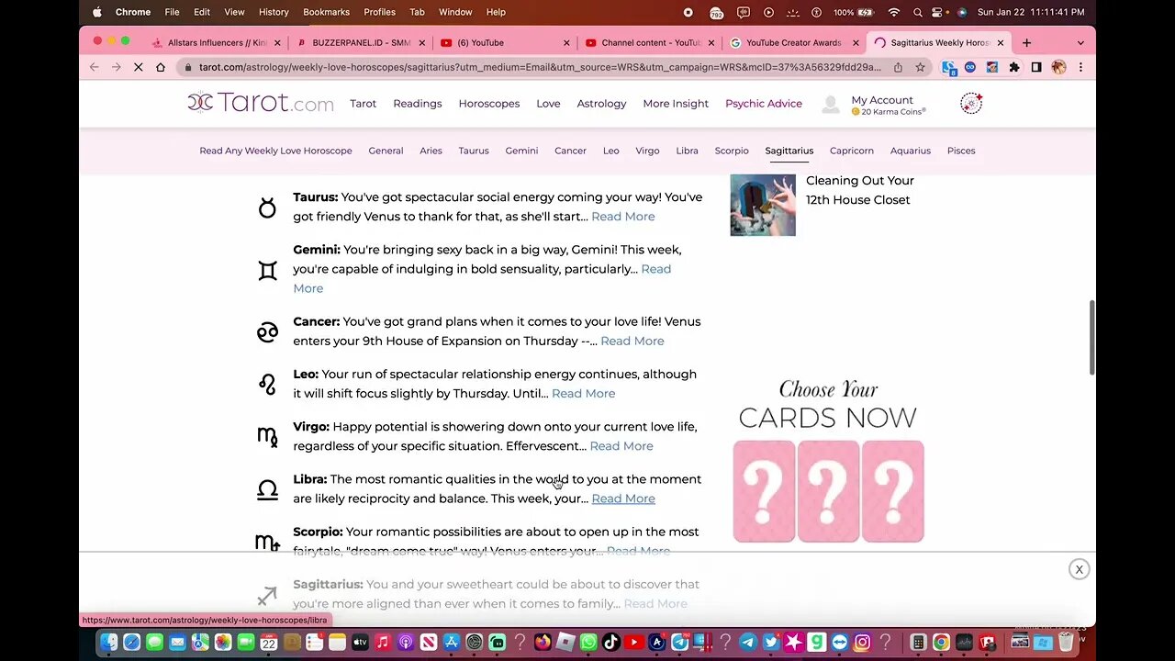This screenshot has height=661, width=1175.
Task: Click the page vertical scrollbar thumb
Action: (1091, 337)
